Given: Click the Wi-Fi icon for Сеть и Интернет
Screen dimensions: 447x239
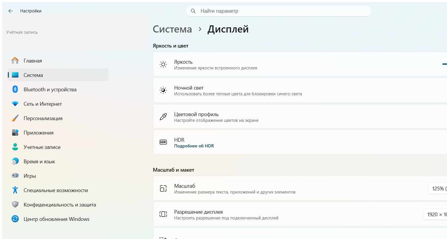Looking at the screenshot, I should pos(15,104).
